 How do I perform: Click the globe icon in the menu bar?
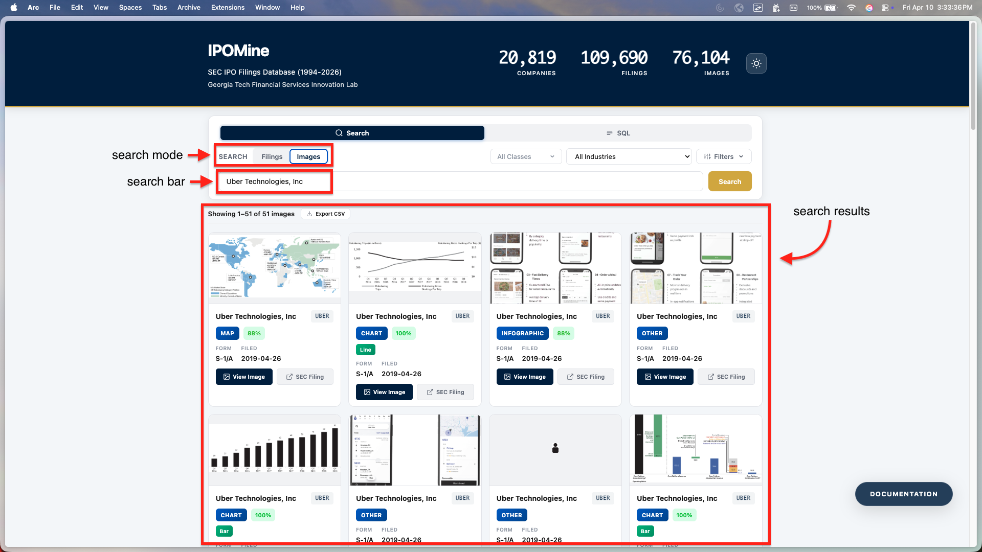(x=739, y=7)
